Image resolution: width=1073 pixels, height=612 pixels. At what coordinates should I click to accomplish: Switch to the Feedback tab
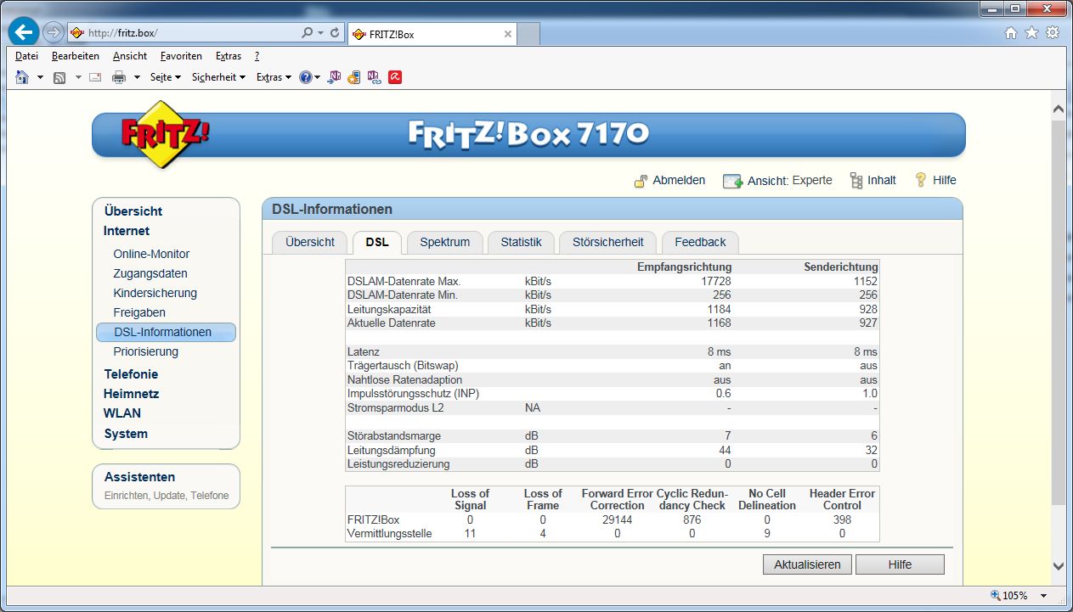[700, 242]
